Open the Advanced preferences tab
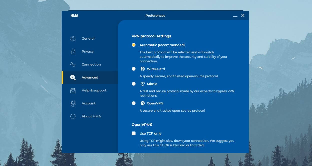Image resolution: width=312 pixels, height=166 pixels. tap(90, 78)
